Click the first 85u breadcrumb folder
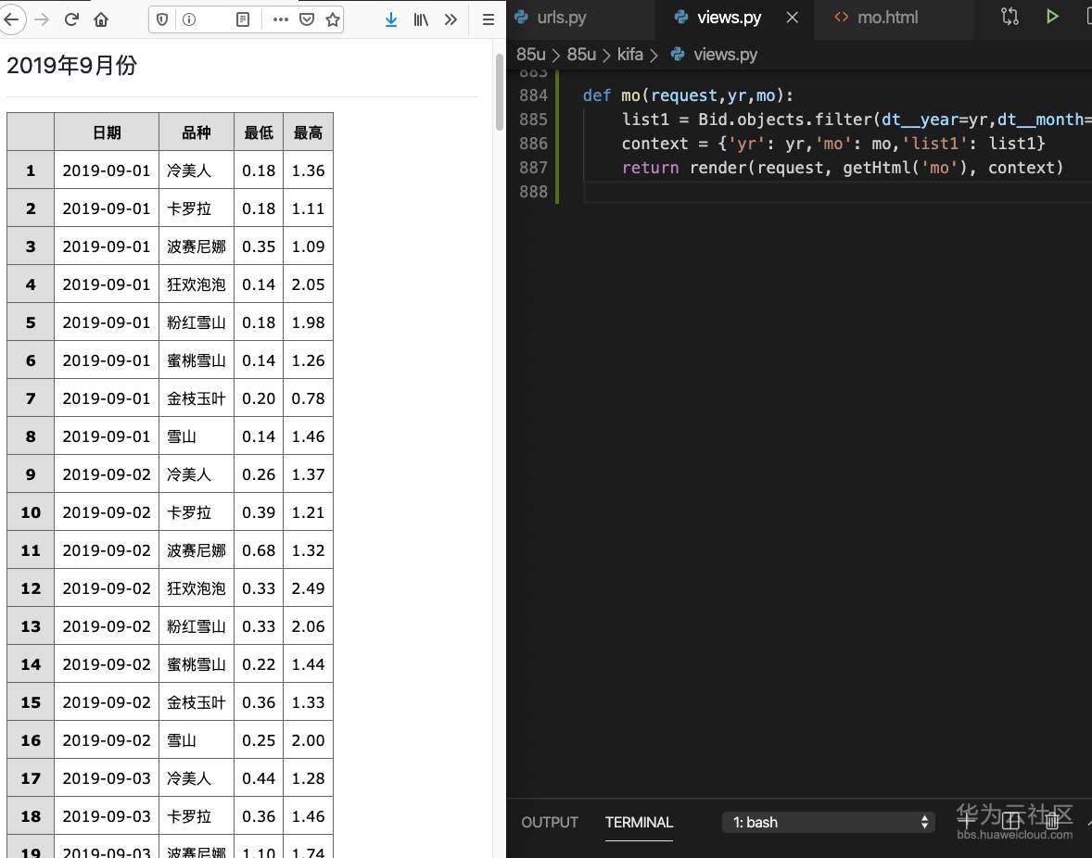1092x858 pixels. pyautogui.click(x=530, y=55)
